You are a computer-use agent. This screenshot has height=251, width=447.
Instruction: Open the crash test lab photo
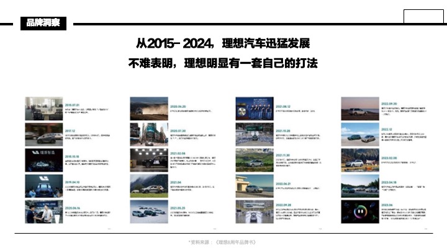(149, 161)
